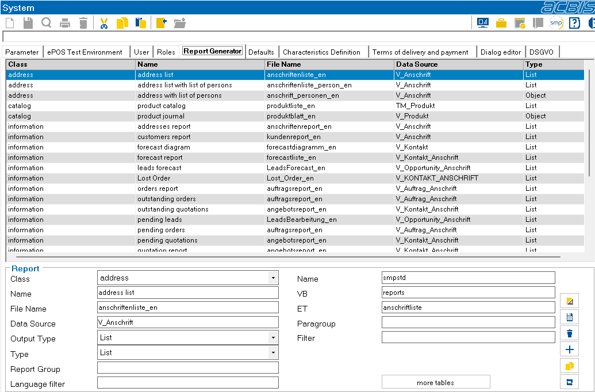Click the blue Save report icon button

tap(569, 317)
